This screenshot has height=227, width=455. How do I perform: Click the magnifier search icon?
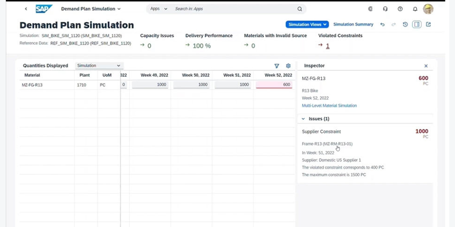tap(300, 9)
